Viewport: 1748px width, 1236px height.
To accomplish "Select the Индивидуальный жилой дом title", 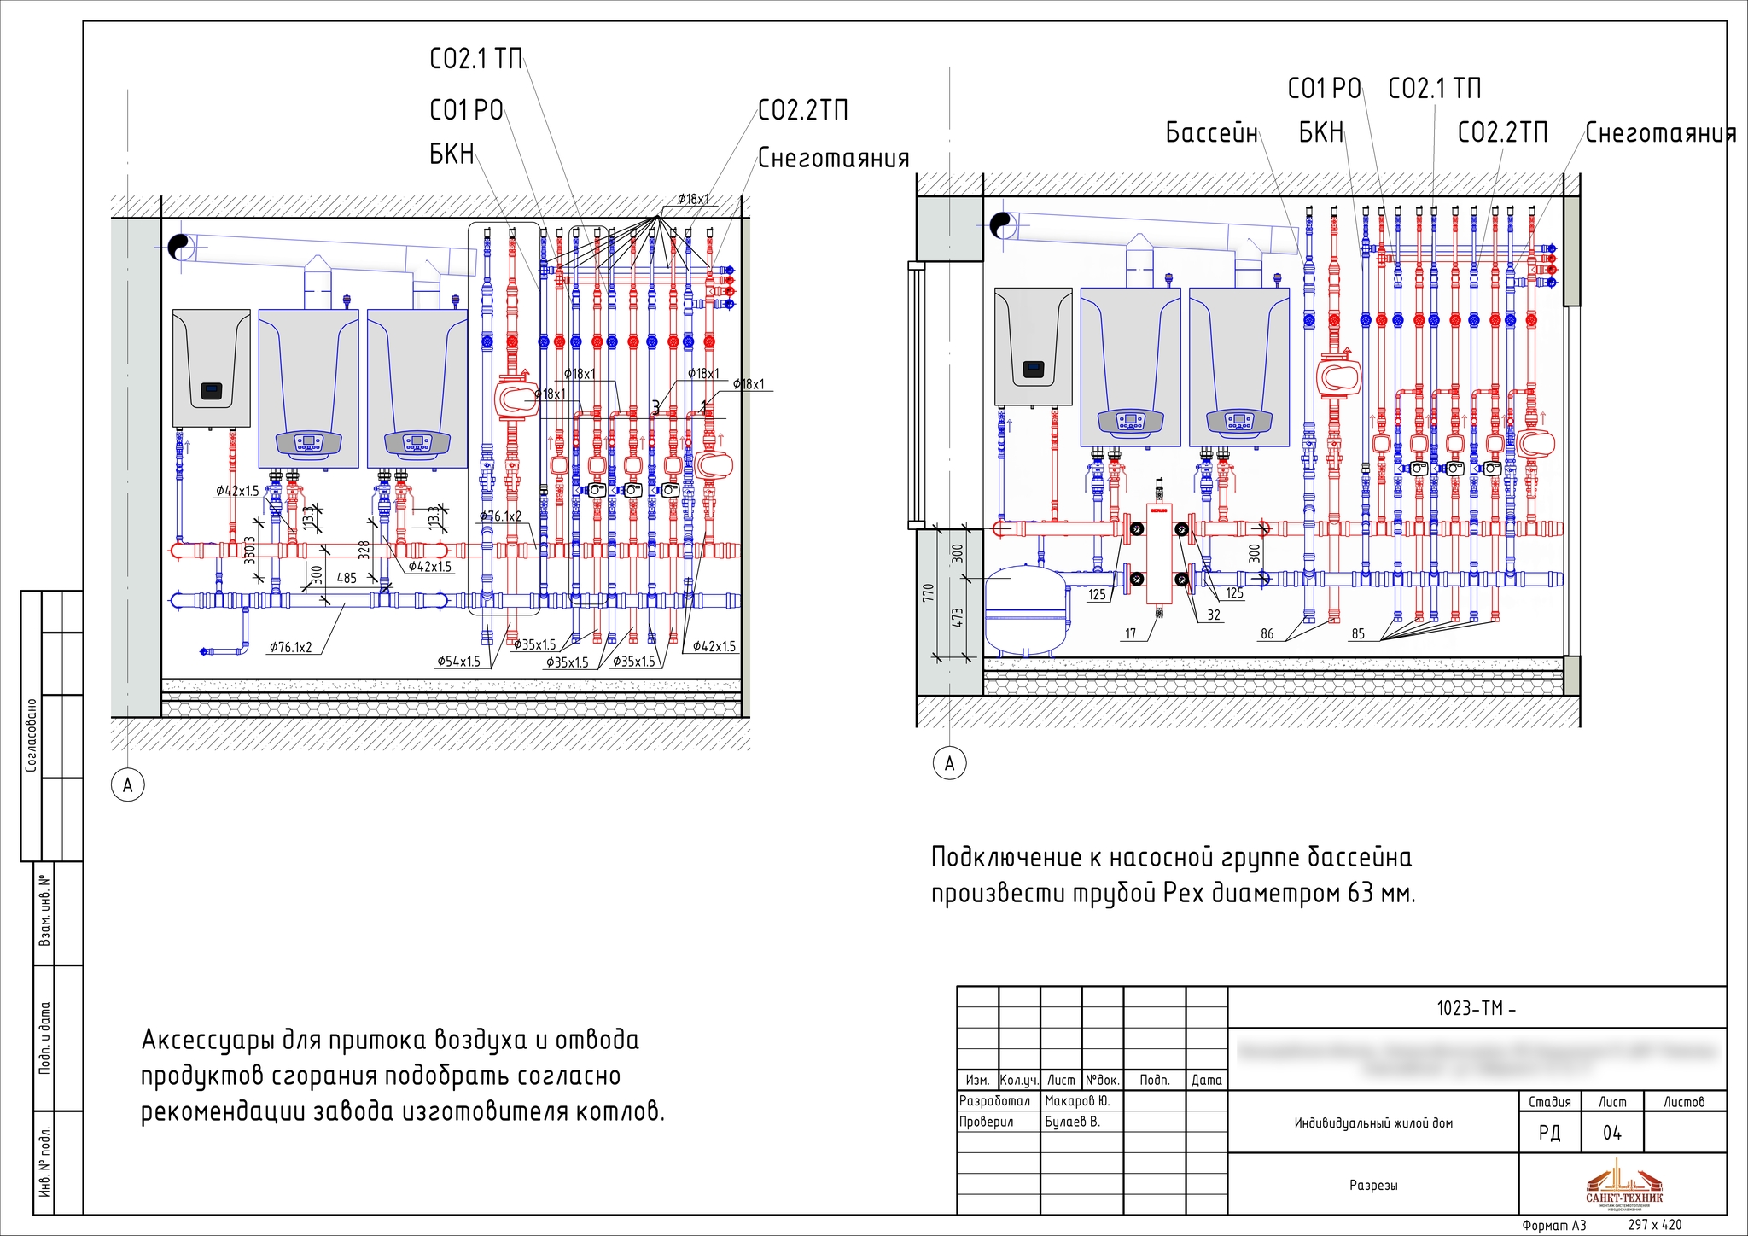I will click(1373, 1123).
